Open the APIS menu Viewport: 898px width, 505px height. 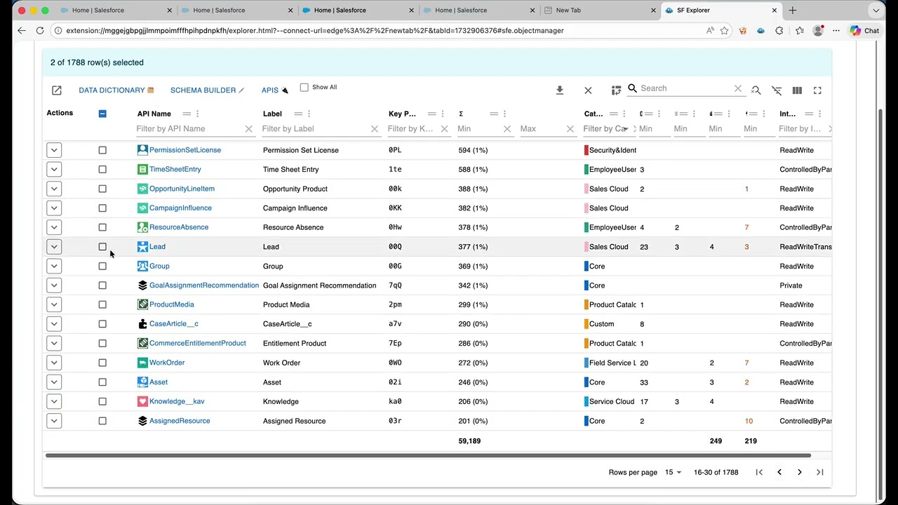point(275,90)
